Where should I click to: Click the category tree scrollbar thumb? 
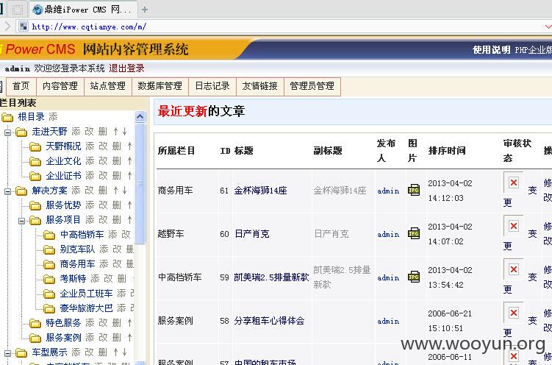tap(140, 183)
